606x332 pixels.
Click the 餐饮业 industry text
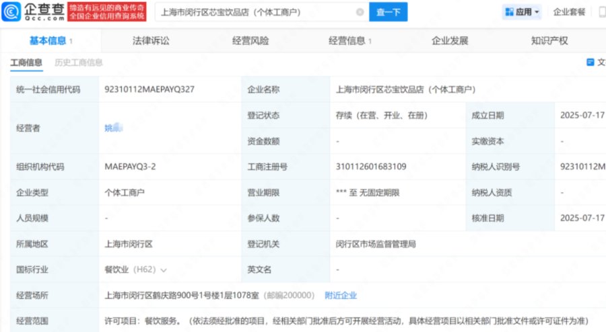click(x=116, y=269)
